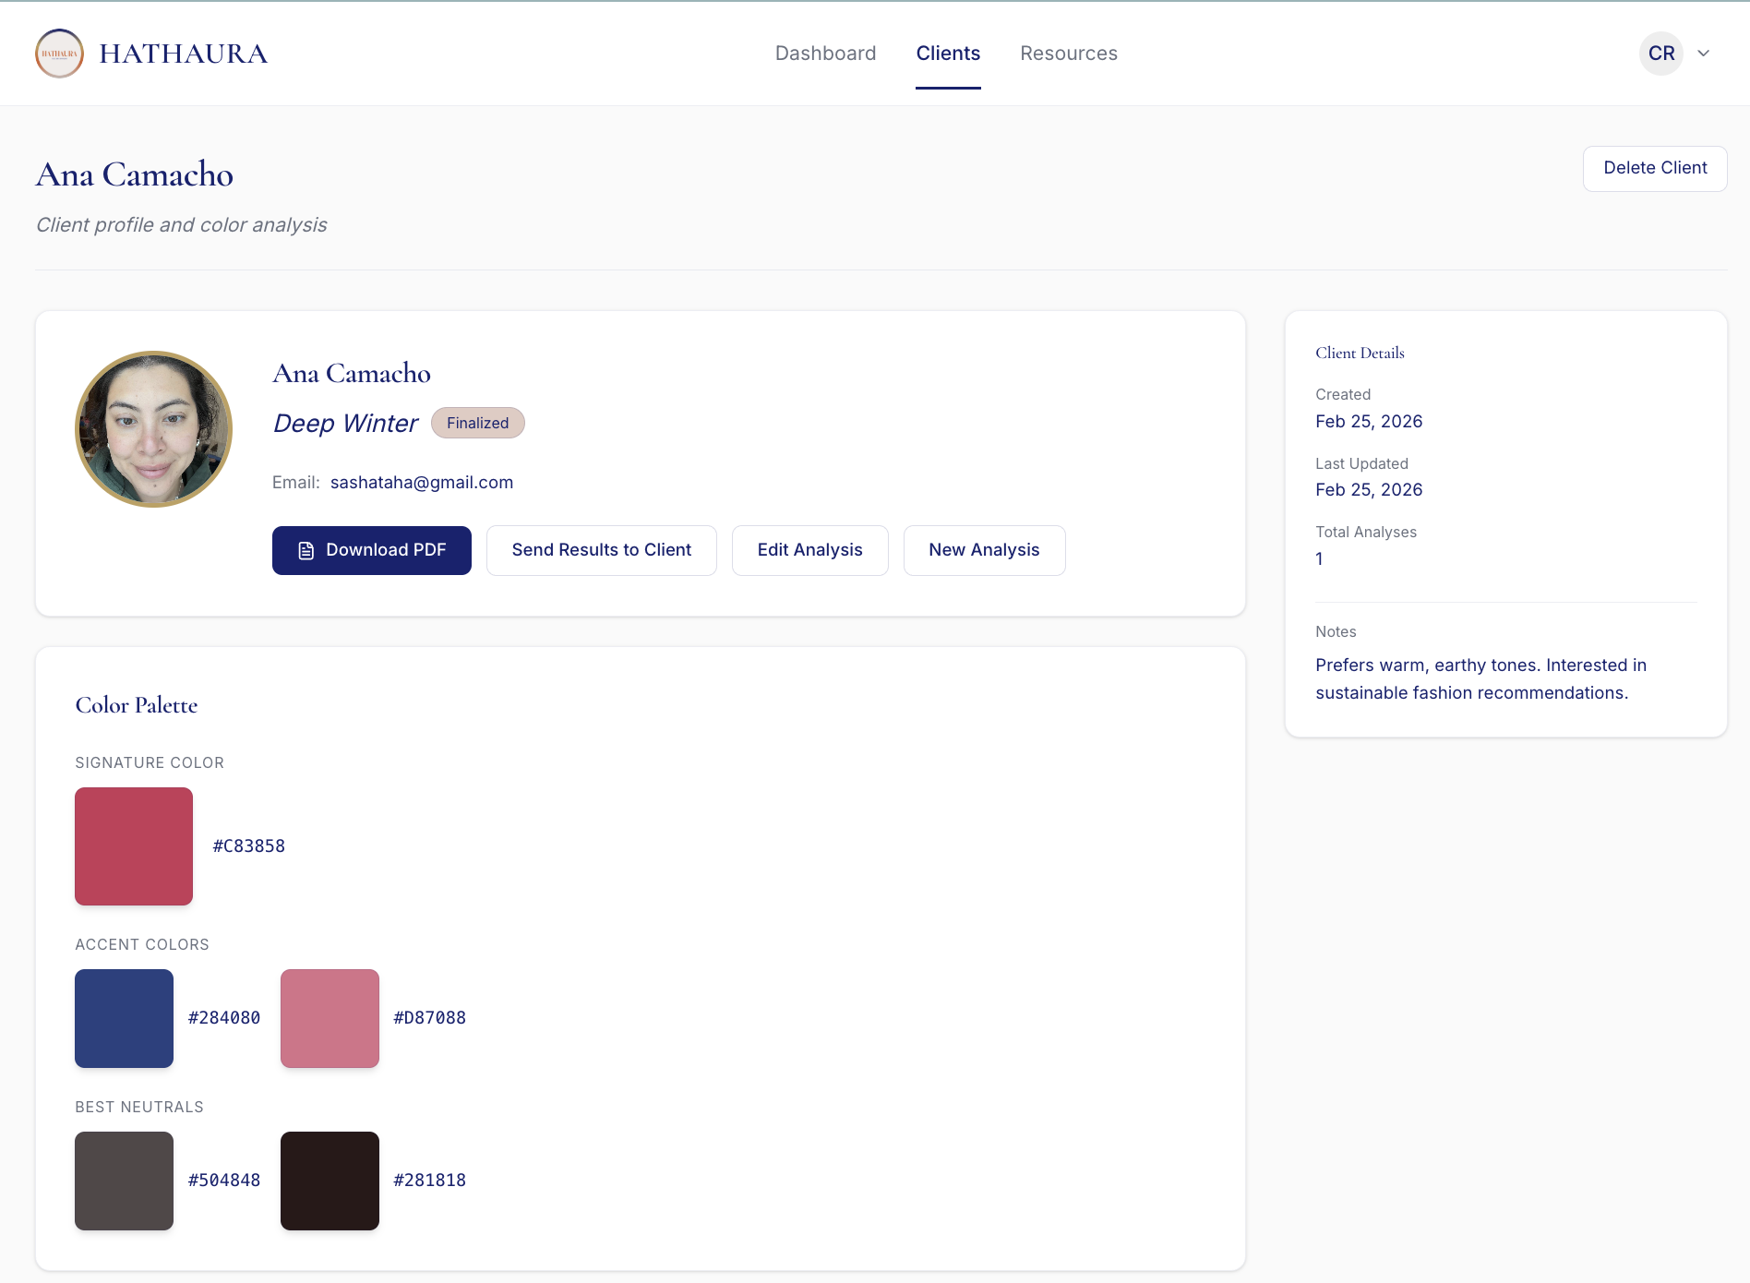1750x1283 pixels.
Task: Click the HATHAURA brand name text
Action: click(183, 54)
